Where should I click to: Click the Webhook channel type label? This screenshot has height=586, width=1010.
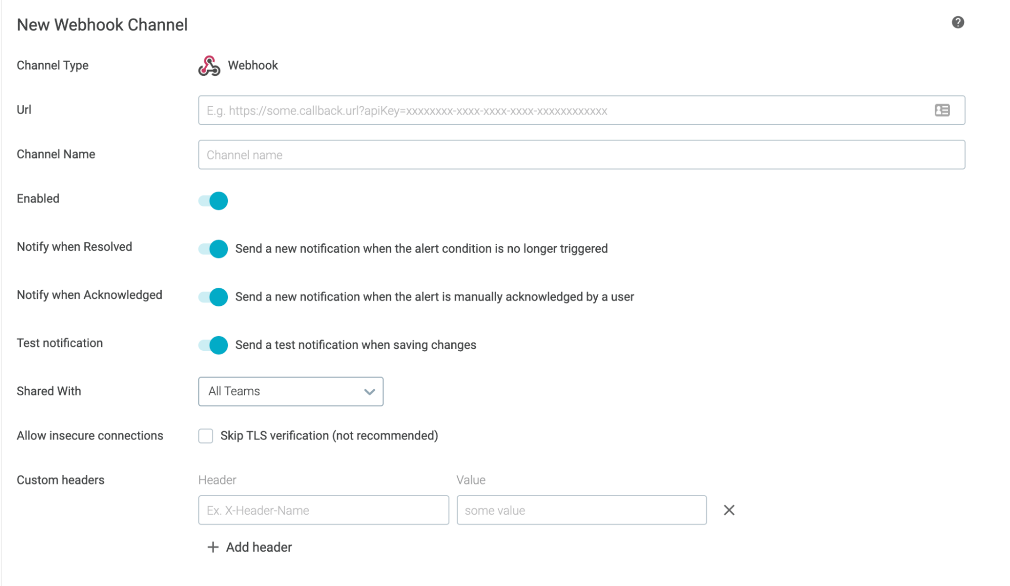click(253, 66)
